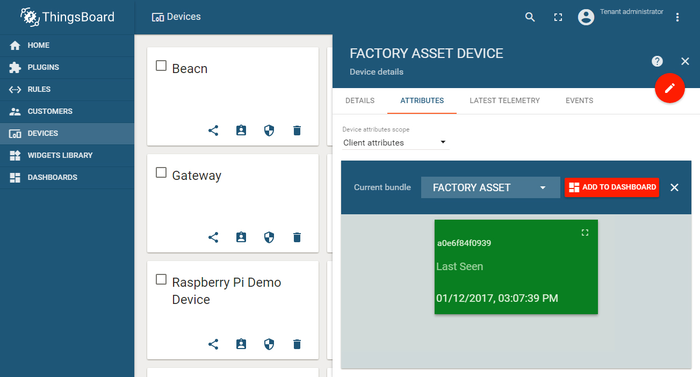Select the Beacn device checkbox

[161, 66]
